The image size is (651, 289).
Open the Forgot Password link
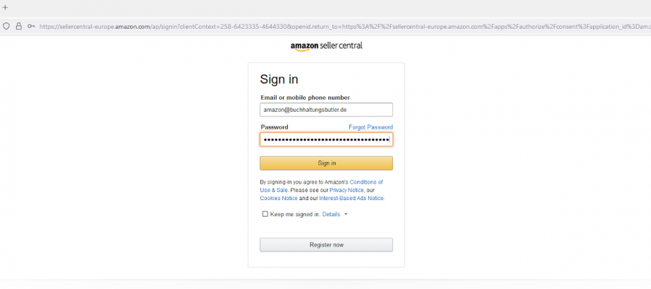click(x=370, y=127)
